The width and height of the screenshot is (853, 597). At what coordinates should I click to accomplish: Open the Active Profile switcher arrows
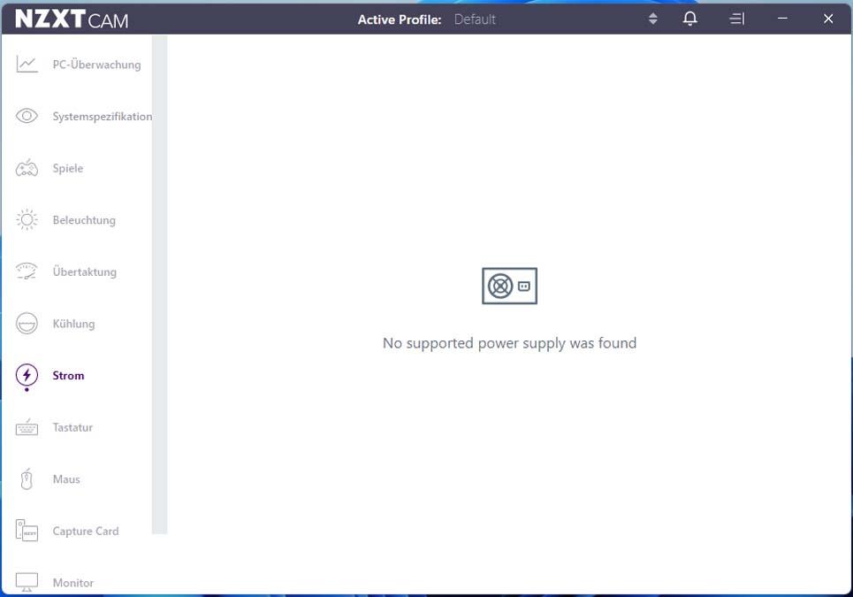[653, 19]
